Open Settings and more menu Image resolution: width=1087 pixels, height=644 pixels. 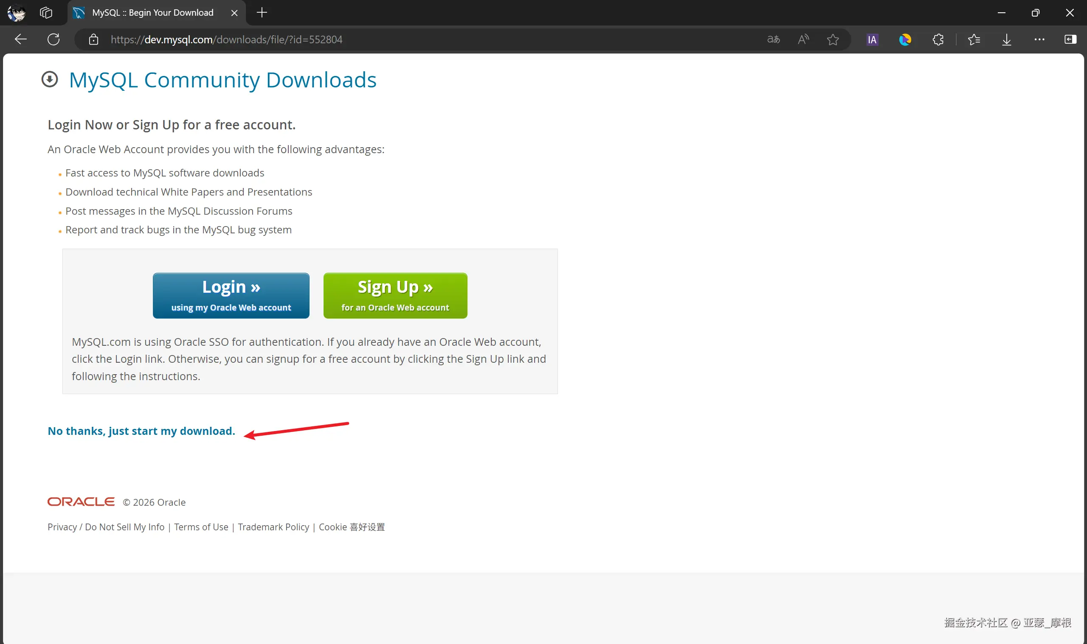pos(1039,39)
